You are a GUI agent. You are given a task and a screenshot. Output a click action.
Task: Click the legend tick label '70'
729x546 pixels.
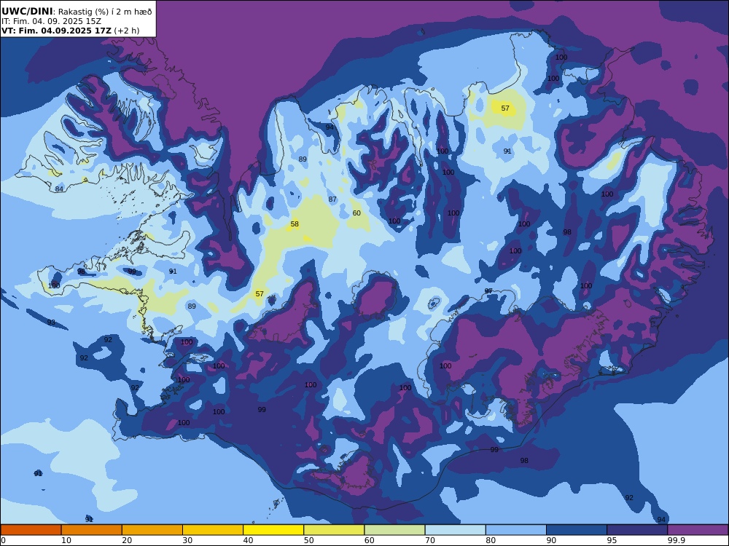point(430,540)
